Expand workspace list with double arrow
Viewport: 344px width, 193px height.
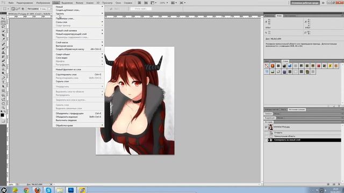(x=323, y=3)
